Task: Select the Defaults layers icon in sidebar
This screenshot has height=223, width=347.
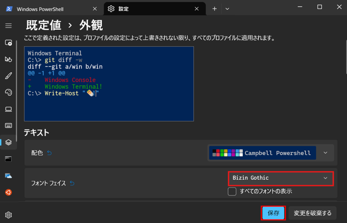Action: [x=8, y=142]
